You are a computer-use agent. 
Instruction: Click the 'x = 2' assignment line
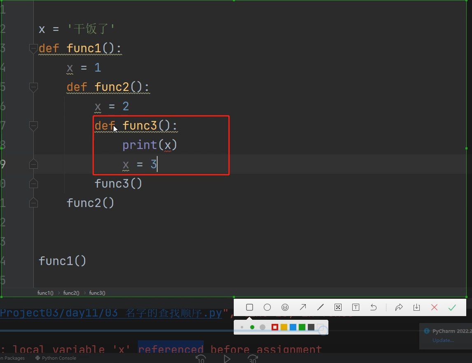click(112, 106)
